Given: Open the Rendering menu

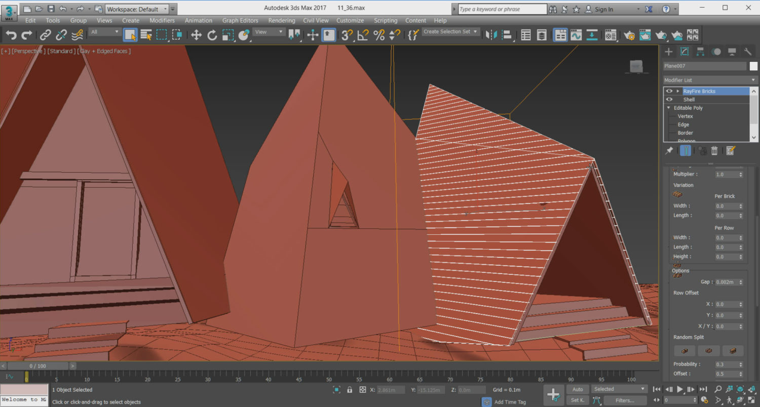Looking at the screenshot, I should coord(282,21).
